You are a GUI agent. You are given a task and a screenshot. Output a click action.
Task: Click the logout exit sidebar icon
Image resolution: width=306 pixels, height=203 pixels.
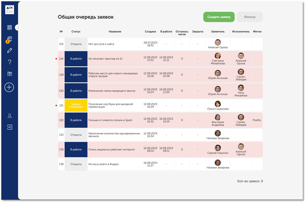[10, 127]
